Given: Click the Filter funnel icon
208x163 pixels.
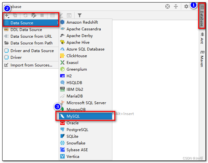Looking at the screenshot, I should [79, 15].
